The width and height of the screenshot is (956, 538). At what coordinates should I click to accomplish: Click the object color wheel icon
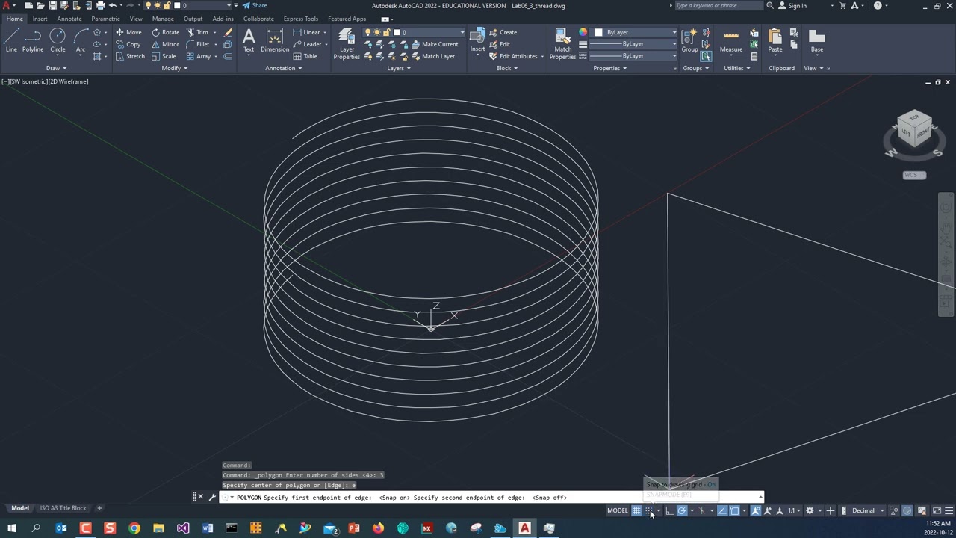583,32
